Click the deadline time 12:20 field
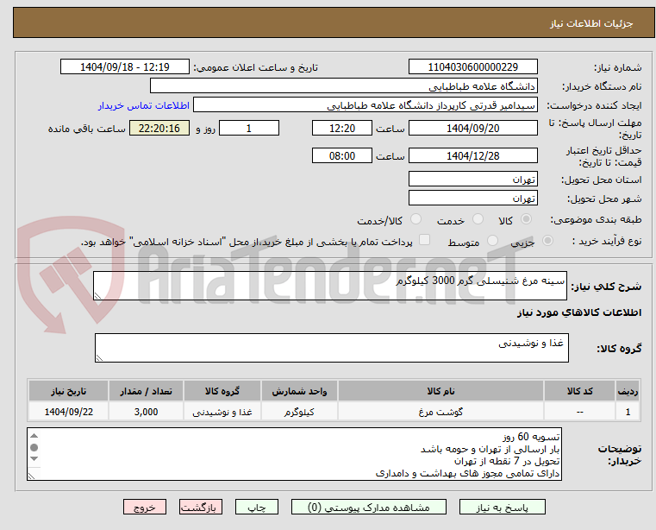Viewport: 656px width, 530px height. tap(342, 128)
